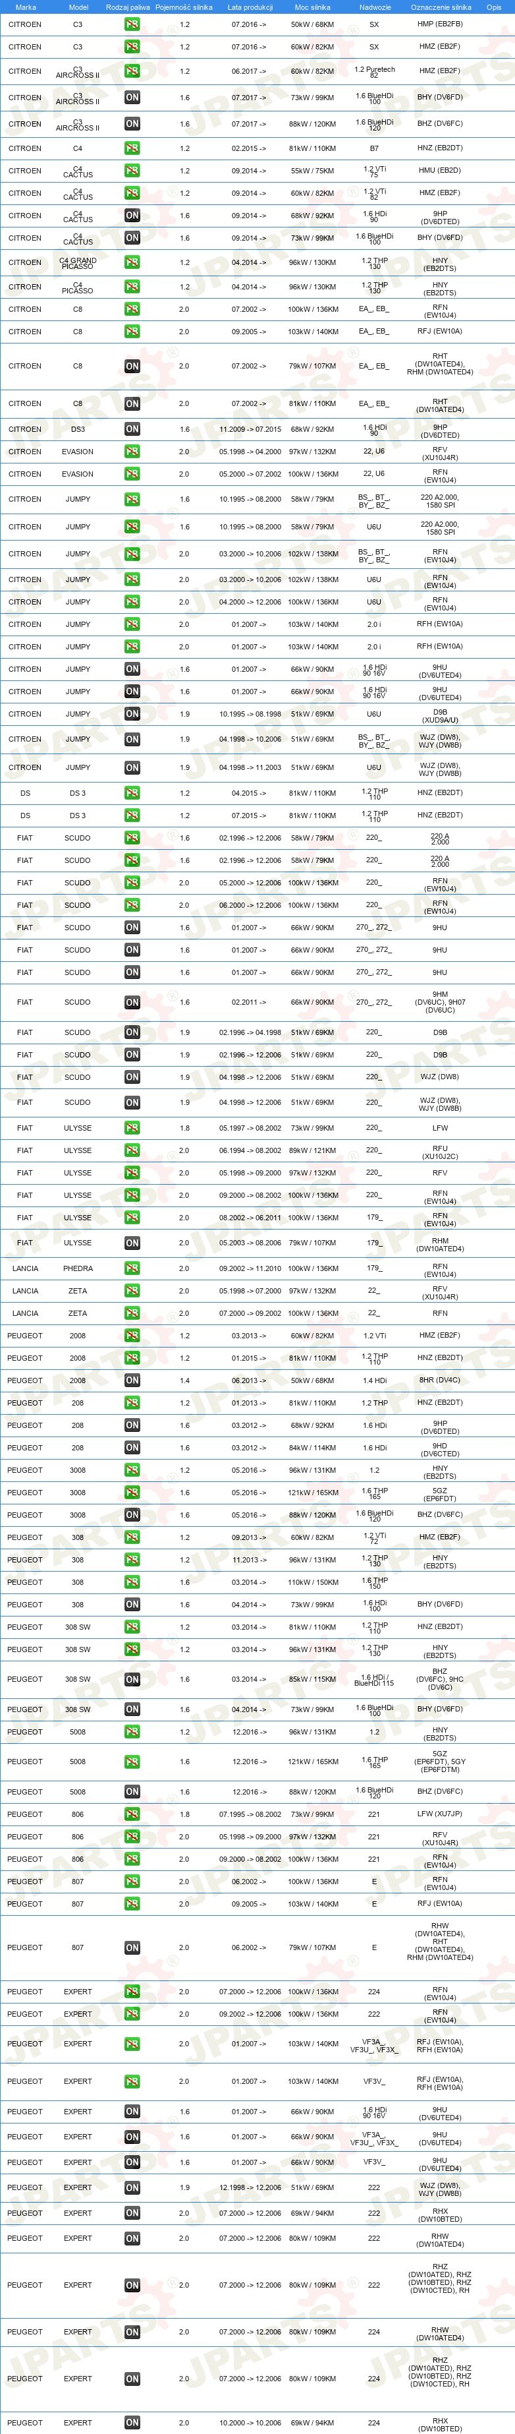This screenshot has width=515, height=2434.
Task: Select the 1.2 Puretech 82 body cell
Action: point(375,72)
